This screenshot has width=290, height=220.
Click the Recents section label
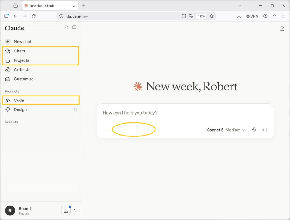pyautogui.click(x=11, y=122)
